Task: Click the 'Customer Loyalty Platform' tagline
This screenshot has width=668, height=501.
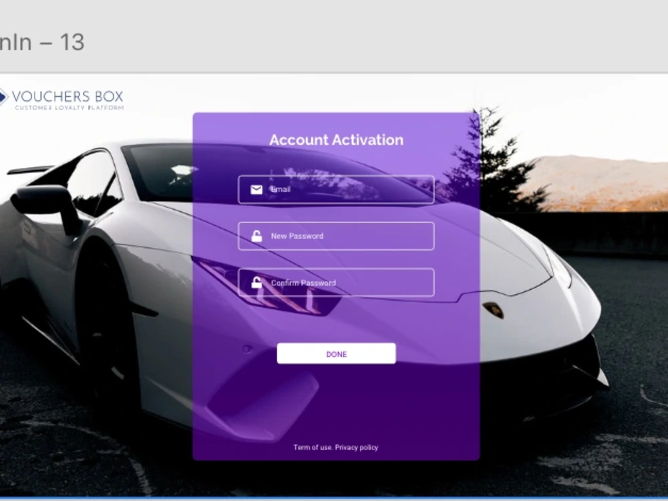Action: coord(69,108)
